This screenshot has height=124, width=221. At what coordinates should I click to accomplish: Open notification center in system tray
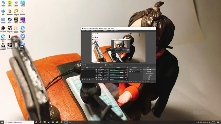[x=218, y=122]
